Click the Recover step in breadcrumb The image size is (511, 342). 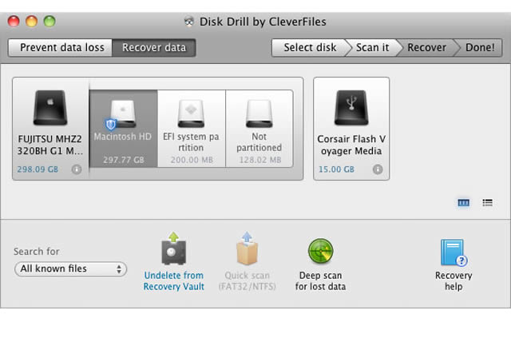pyautogui.click(x=426, y=47)
